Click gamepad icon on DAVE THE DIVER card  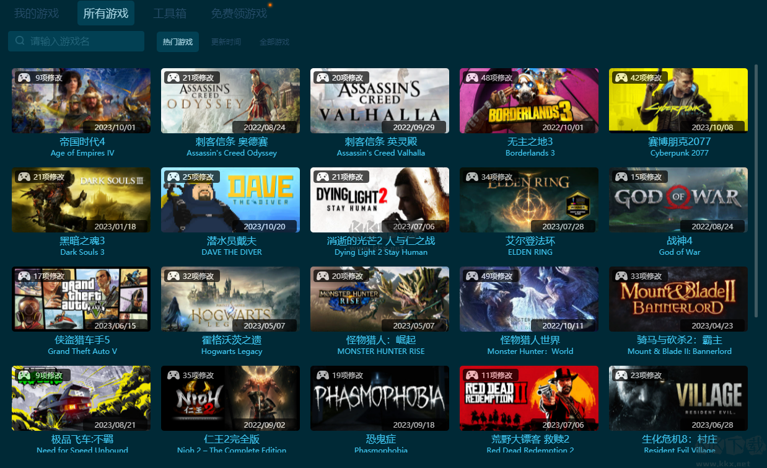[x=173, y=177]
